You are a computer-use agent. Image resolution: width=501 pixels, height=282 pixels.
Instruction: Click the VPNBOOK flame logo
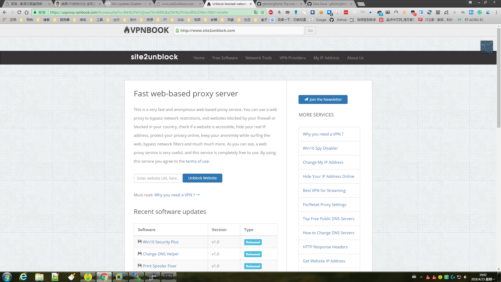pos(127,30)
